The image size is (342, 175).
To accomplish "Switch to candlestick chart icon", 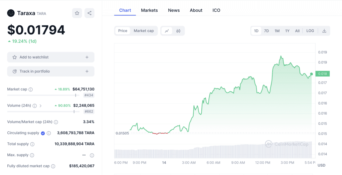I will [178, 31].
